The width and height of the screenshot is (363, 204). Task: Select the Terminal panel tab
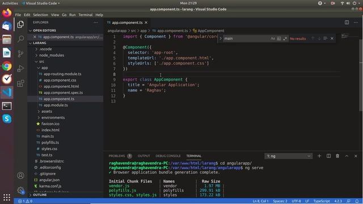(194, 156)
